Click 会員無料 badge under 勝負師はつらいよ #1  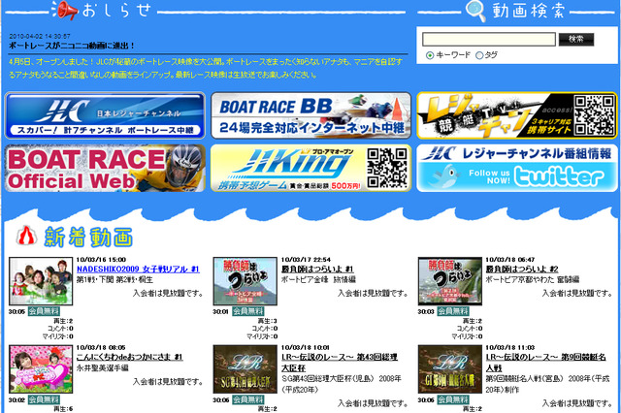click(x=248, y=311)
